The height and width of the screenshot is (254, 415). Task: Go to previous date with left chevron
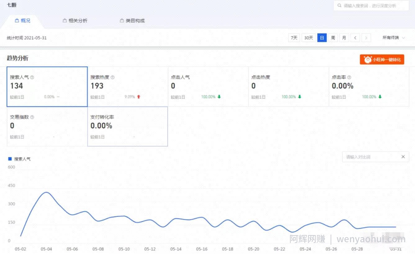tap(355, 38)
